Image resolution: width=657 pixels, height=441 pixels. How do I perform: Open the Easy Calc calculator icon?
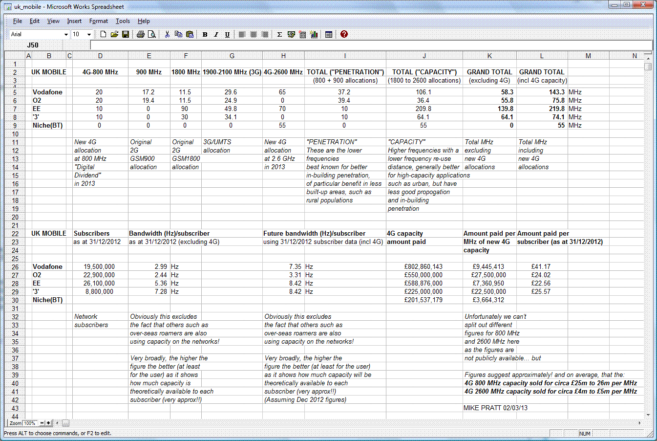click(302, 34)
